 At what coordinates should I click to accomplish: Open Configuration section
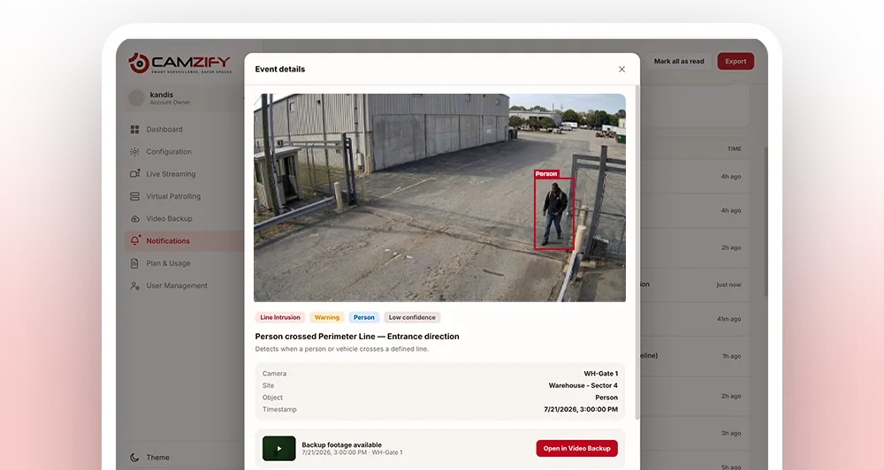(169, 152)
